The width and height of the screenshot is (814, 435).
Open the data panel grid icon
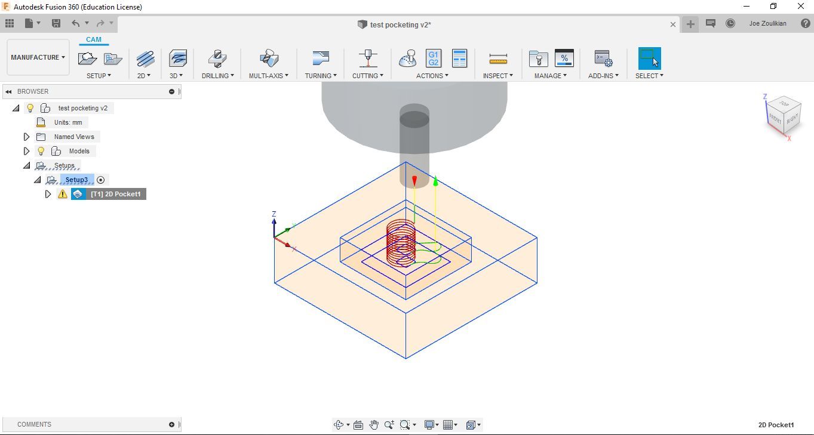pos(10,23)
